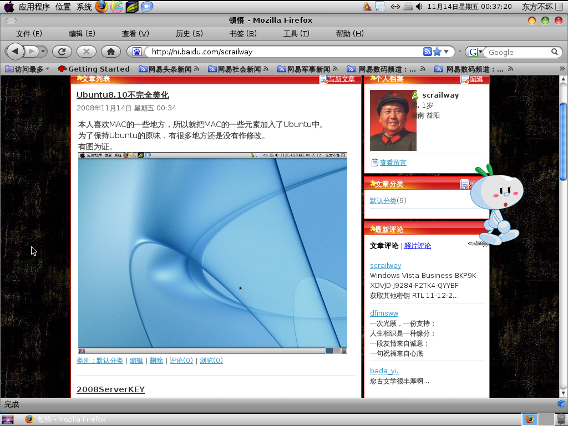Open the 文件 (F) menu
Viewport: 568px width, 426px height.
(x=29, y=34)
